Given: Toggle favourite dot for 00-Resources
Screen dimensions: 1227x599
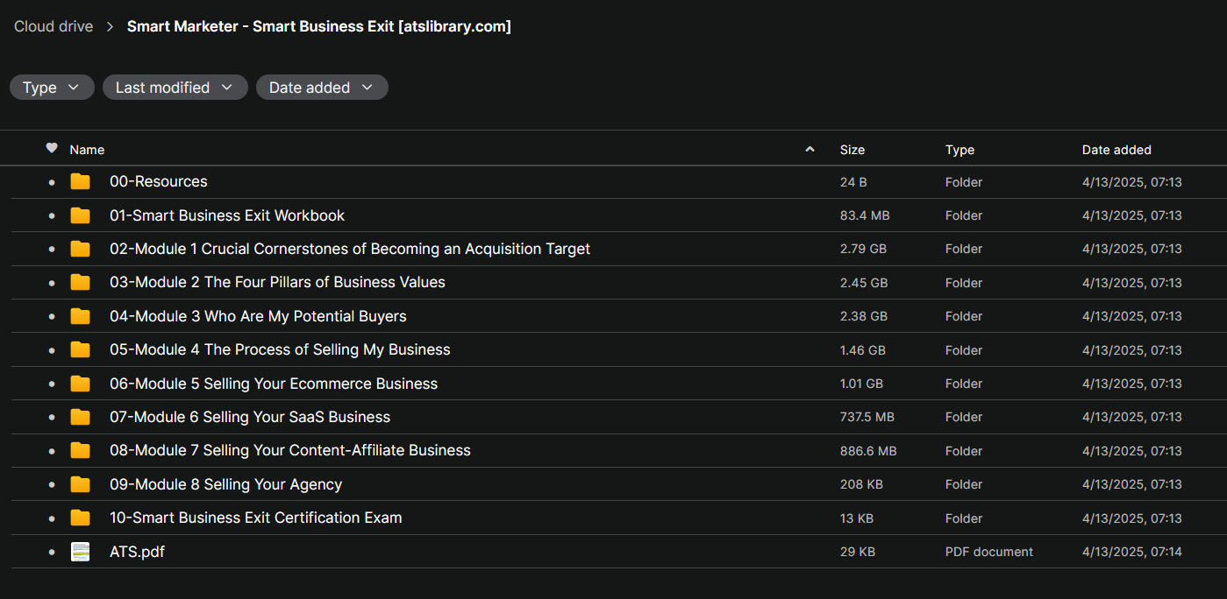Looking at the screenshot, I should click(x=52, y=182).
